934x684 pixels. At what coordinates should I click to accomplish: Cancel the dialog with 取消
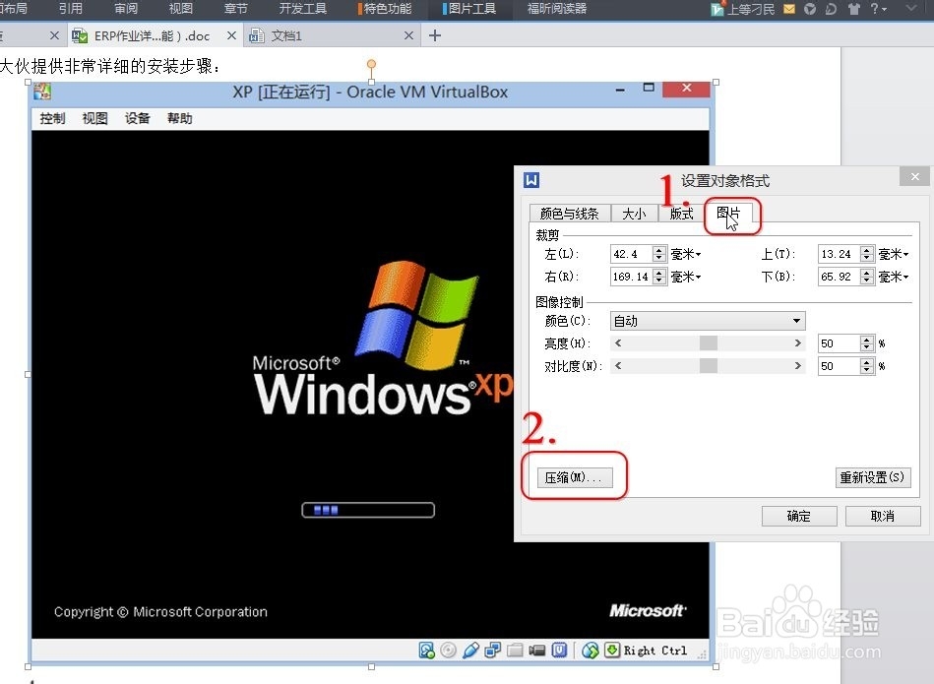[882, 516]
